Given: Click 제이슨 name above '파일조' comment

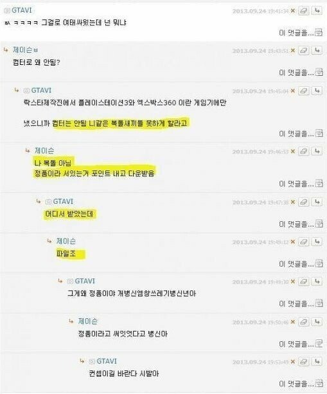Looking at the screenshot, I should point(66,241).
